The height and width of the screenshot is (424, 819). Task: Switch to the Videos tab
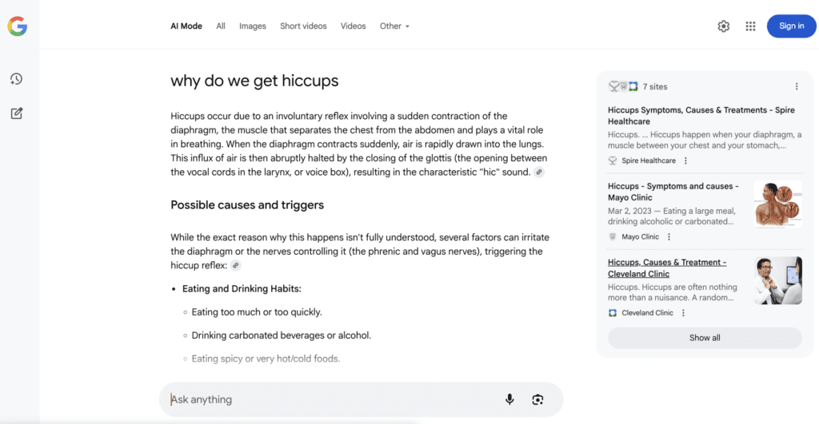tap(353, 26)
